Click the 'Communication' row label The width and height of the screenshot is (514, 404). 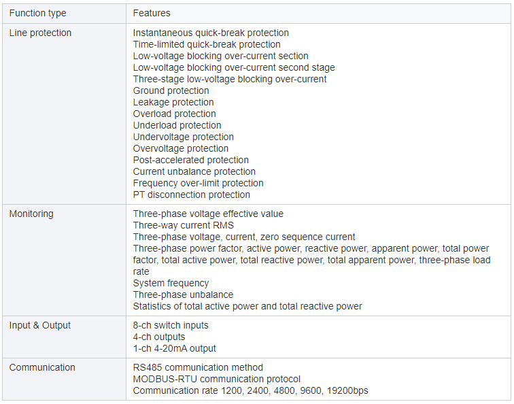click(42, 367)
